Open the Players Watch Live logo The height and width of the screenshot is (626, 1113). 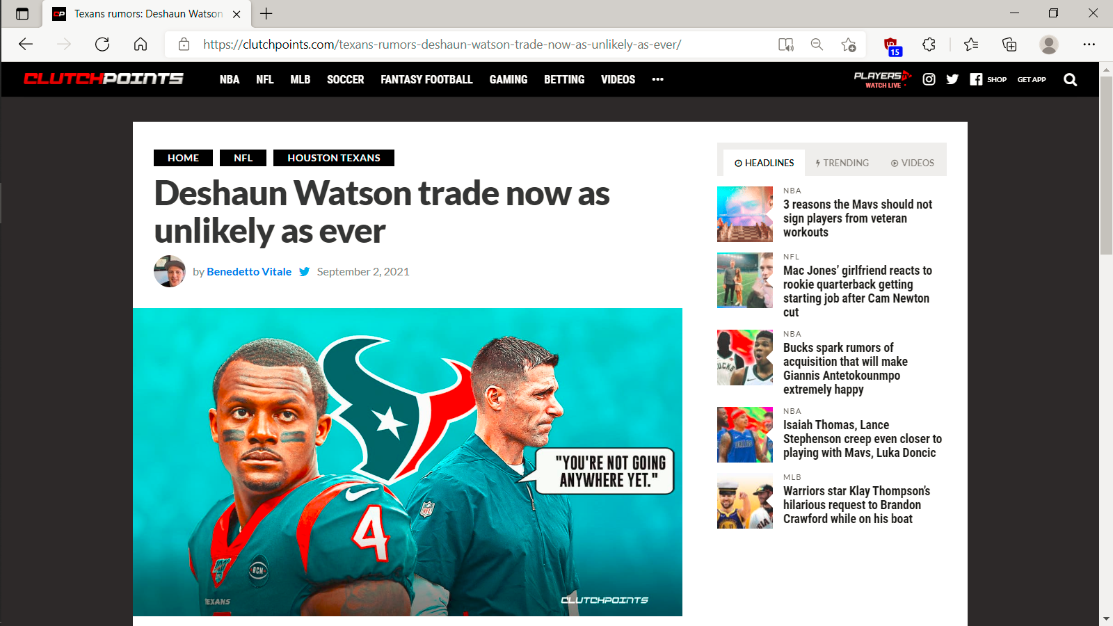883,79
